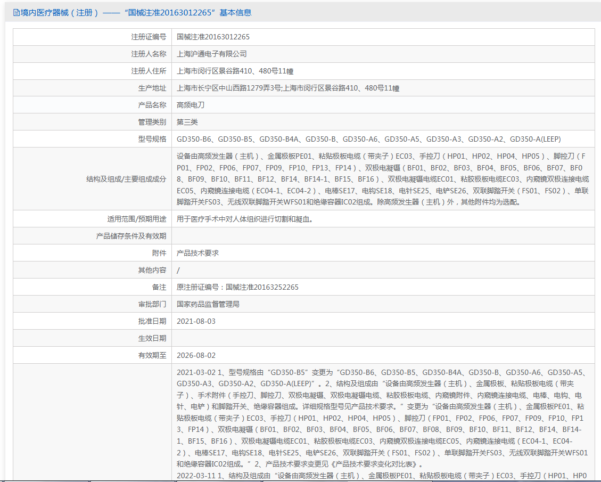The height and width of the screenshot is (482, 601).
Task: Select the 生产地址 label cell
Action: [x=93, y=88]
